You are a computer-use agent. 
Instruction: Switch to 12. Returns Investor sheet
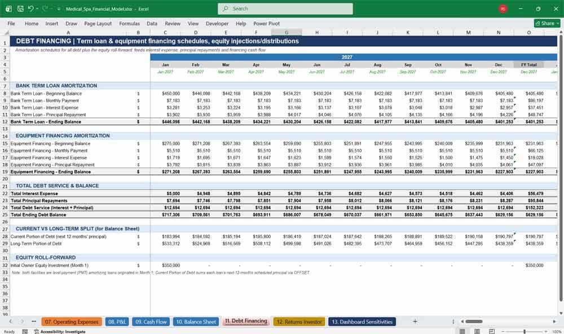tap(299, 322)
